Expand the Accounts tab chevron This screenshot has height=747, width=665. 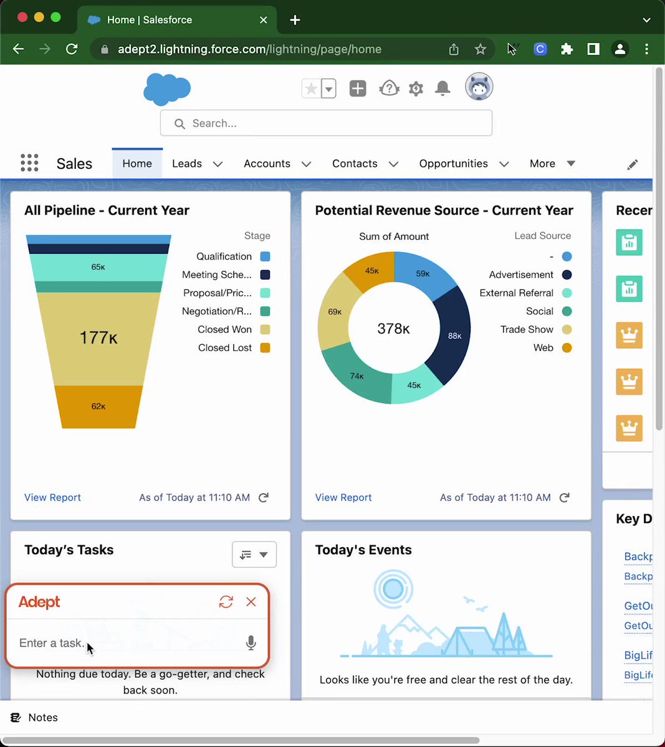click(x=306, y=164)
